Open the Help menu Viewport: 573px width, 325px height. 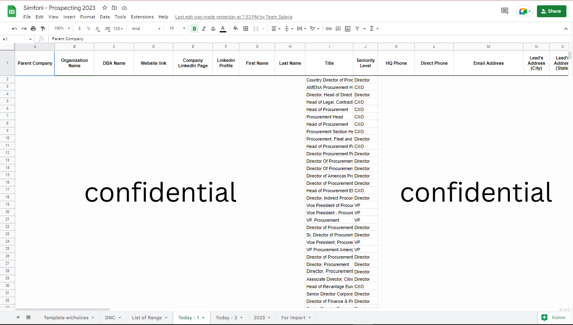[x=163, y=17]
